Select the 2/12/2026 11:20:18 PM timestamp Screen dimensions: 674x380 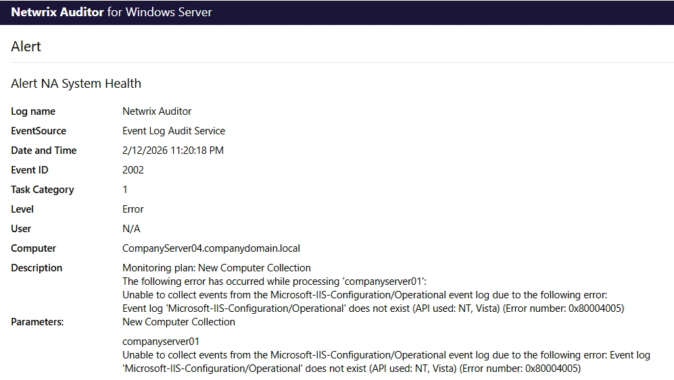(x=173, y=151)
